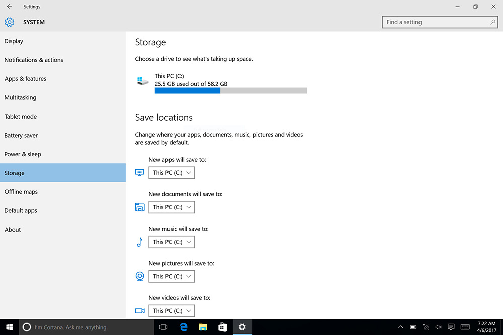Select Storage in the sidebar

click(x=63, y=173)
